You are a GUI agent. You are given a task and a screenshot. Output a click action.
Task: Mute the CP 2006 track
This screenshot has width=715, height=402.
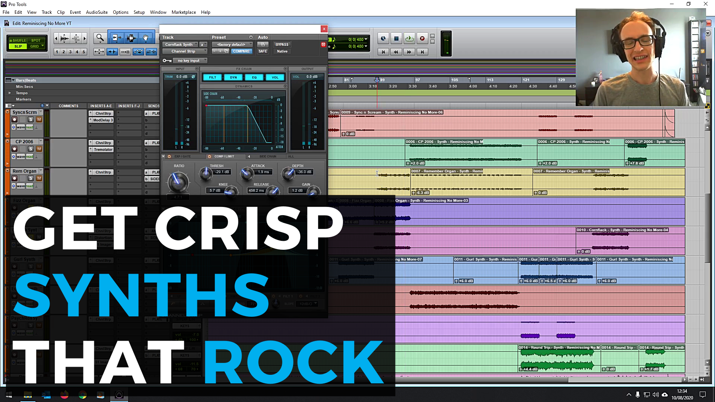39,149
